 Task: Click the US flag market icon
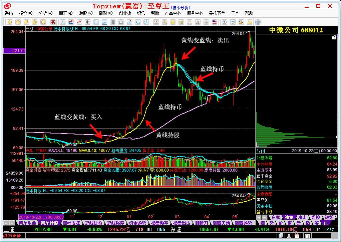coord(215,22)
